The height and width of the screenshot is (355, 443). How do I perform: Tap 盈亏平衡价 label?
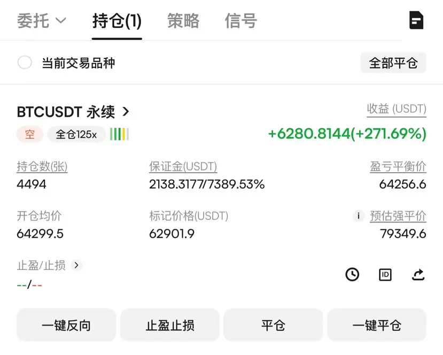pos(398,166)
